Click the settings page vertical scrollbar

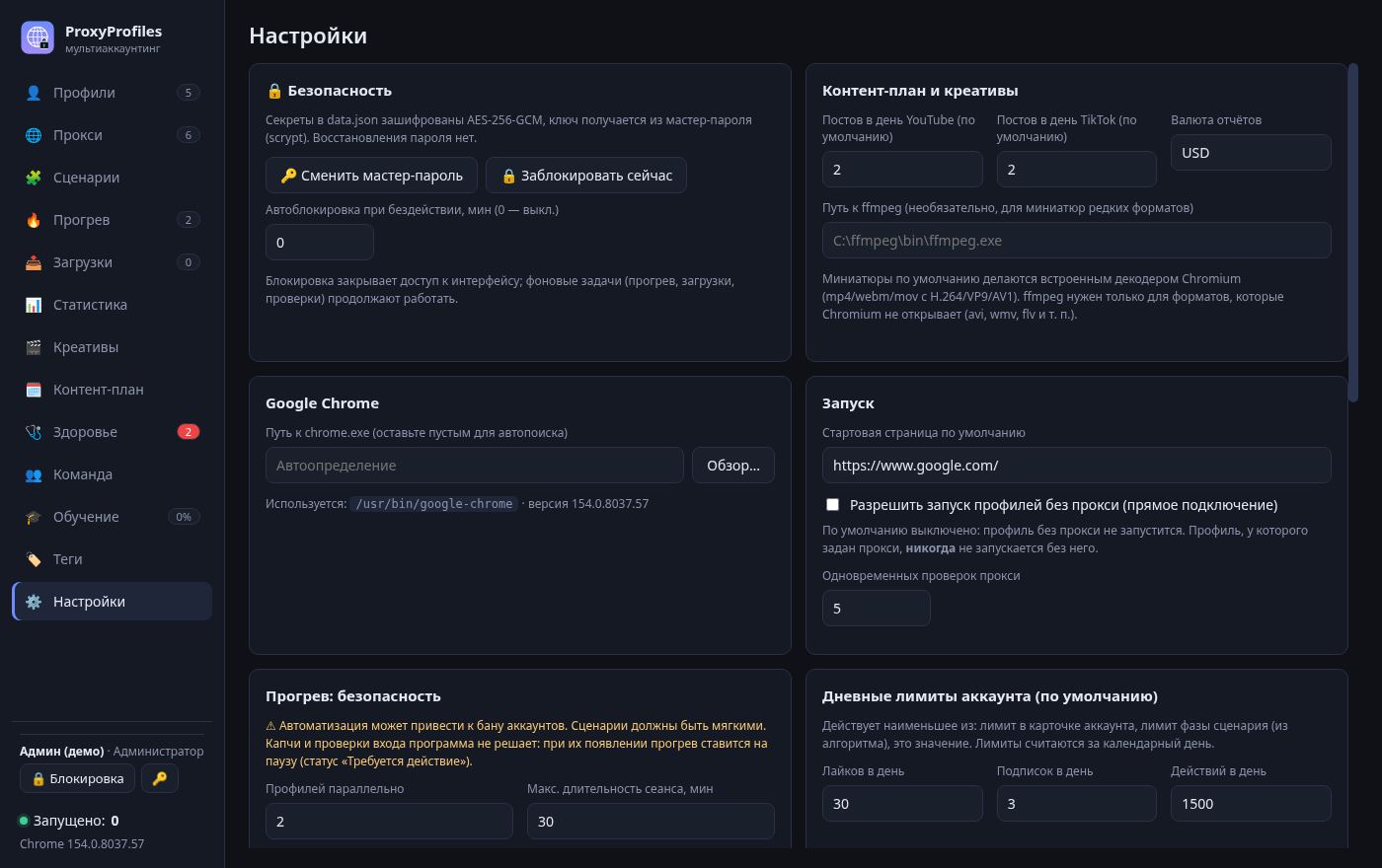[1353, 232]
